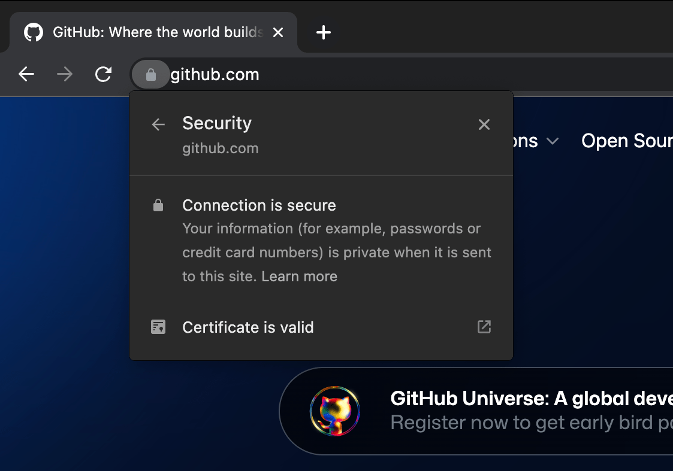673x471 pixels.
Task: Click the GitHub Universe octocat logo
Action: (334, 411)
